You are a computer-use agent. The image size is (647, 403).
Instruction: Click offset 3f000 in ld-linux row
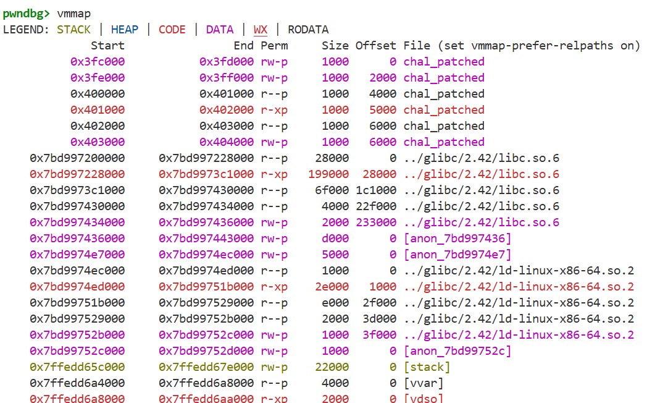click(x=379, y=335)
